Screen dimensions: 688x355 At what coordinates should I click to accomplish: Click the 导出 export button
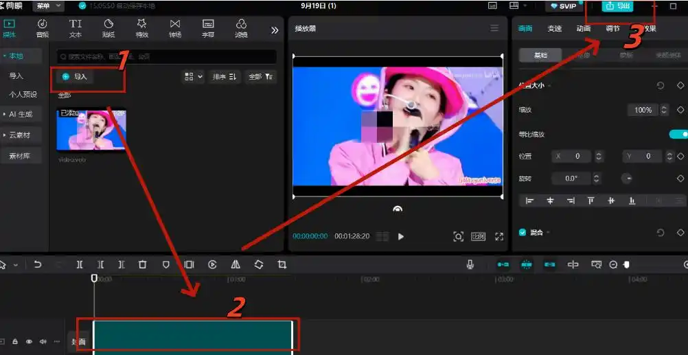617,6
